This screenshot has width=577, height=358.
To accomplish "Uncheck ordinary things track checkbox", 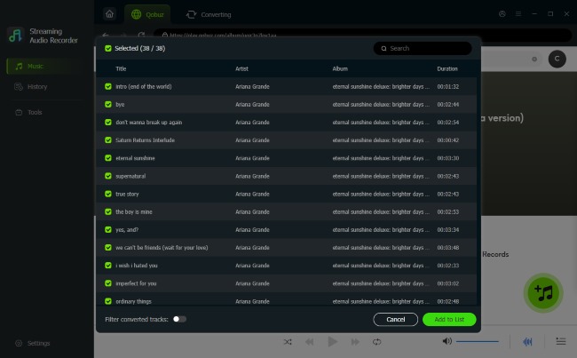I will coord(107,301).
